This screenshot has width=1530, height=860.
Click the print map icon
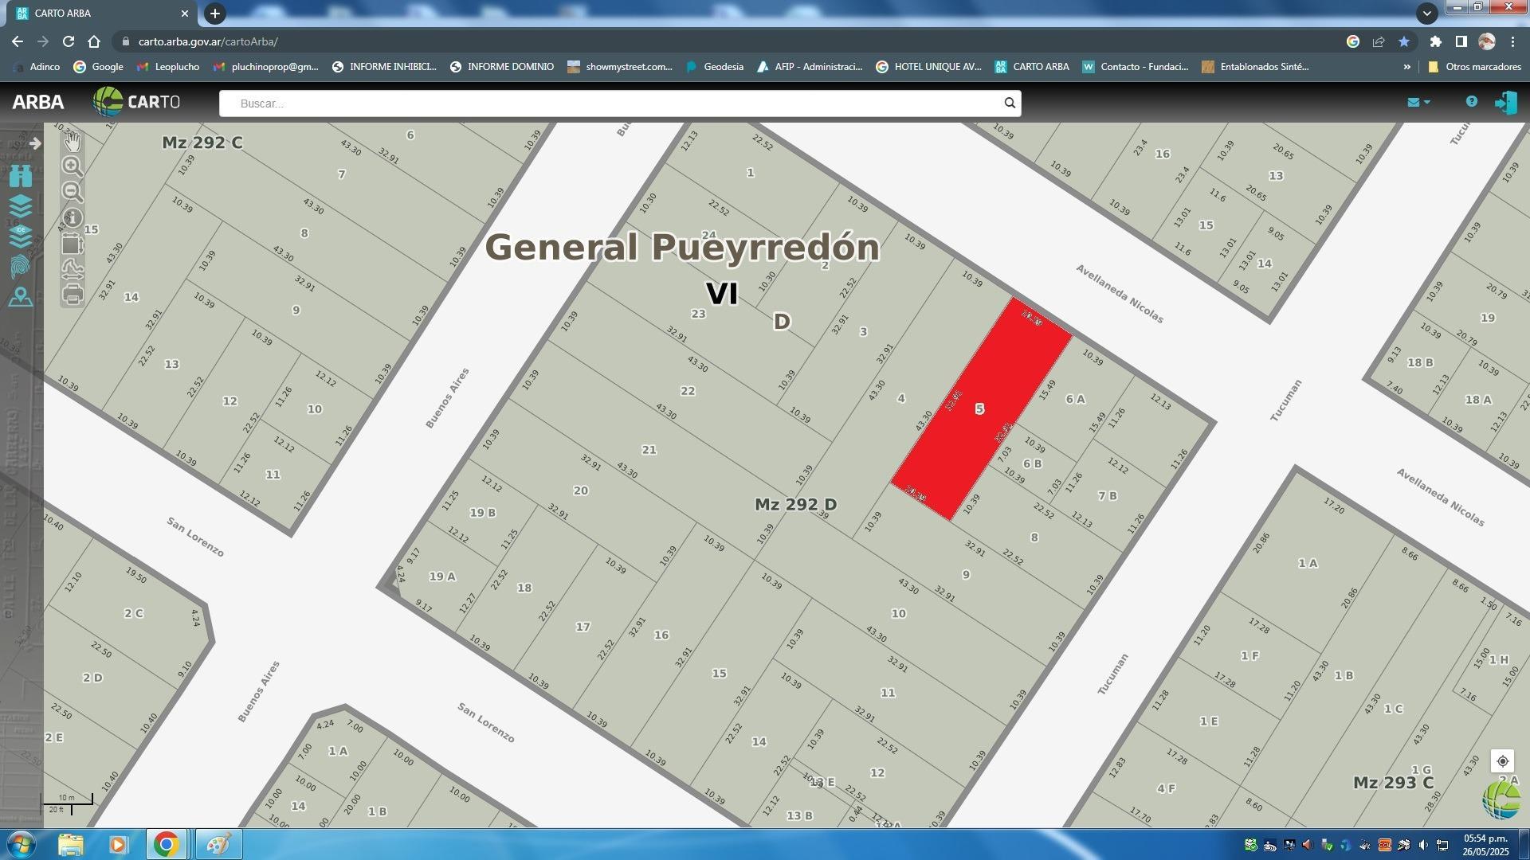(73, 295)
